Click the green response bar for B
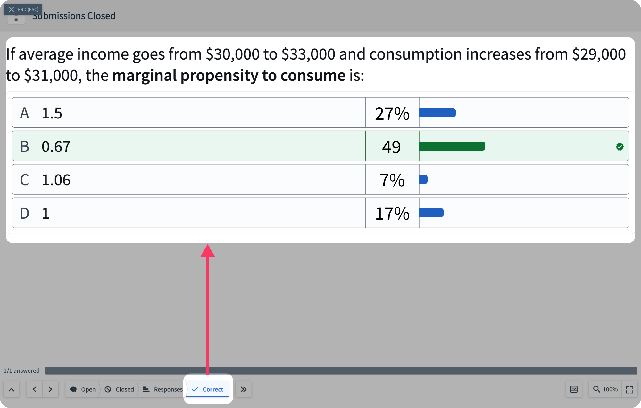Viewport: 641px width, 408px height. [452, 146]
